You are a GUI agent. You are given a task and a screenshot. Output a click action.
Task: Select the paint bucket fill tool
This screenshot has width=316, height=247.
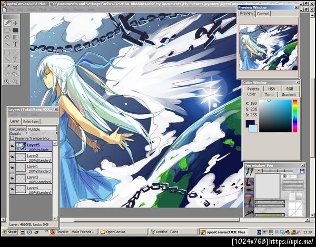[x=7, y=37]
